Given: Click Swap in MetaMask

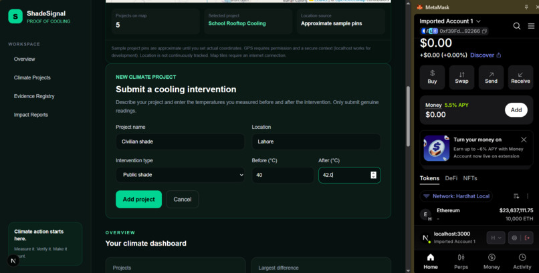Looking at the screenshot, I should point(461,77).
